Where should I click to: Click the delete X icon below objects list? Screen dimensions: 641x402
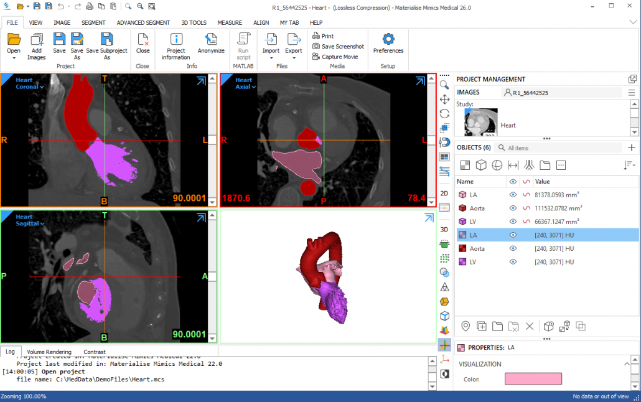pos(530,326)
